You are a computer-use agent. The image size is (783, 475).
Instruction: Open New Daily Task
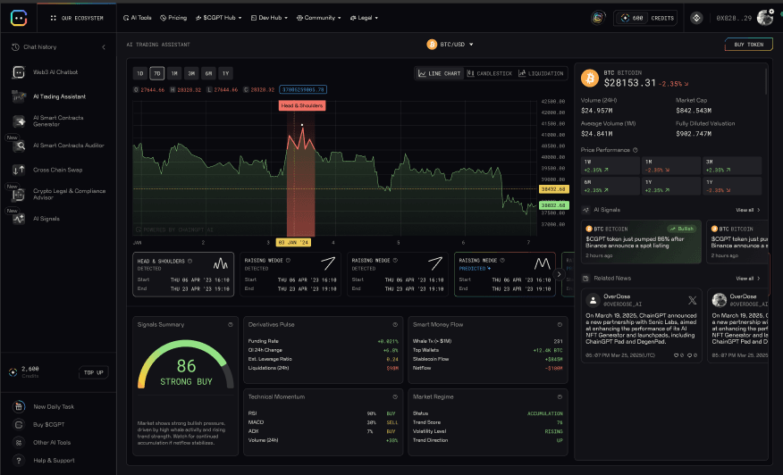(53, 406)
